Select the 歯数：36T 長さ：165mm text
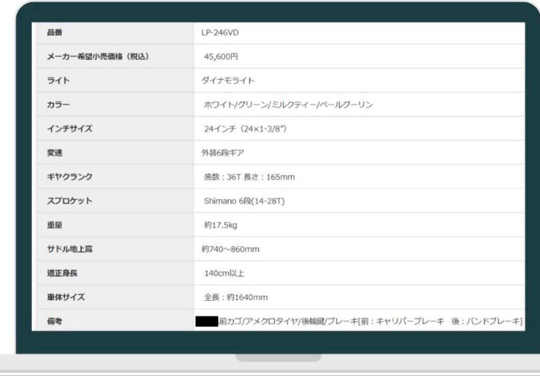Screen dimensions: 540x376 coord(249,177)
